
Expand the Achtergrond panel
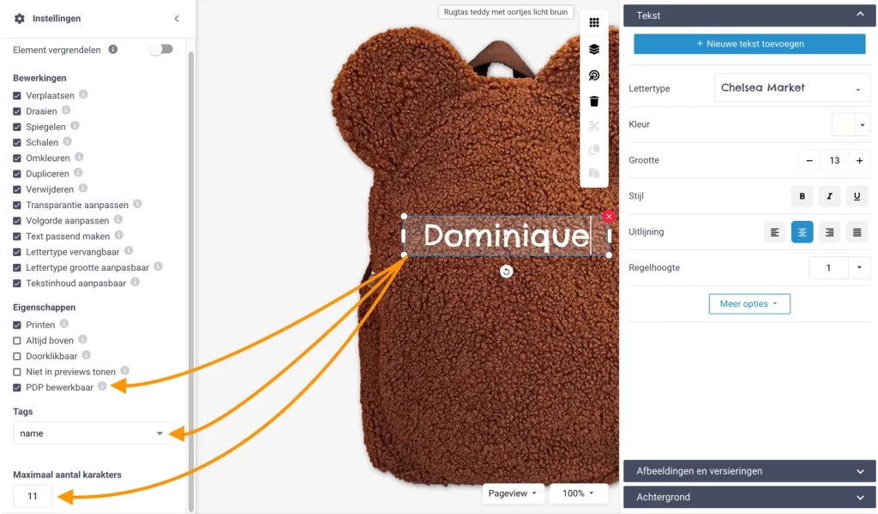(749, 497)
